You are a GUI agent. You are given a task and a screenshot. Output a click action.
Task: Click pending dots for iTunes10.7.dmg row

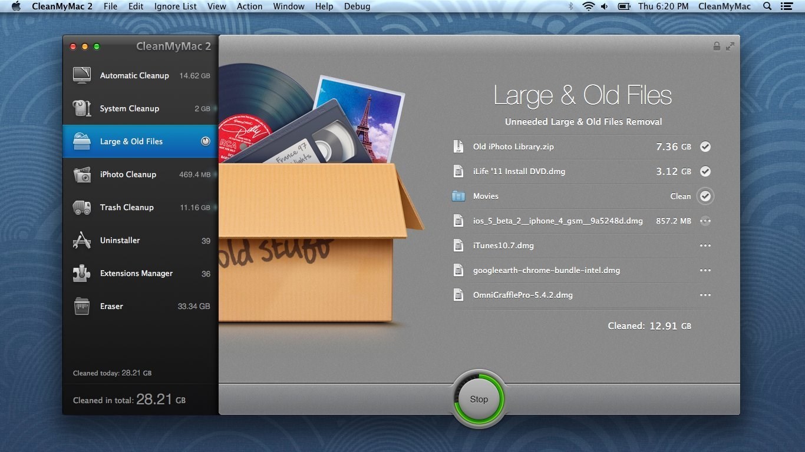pos(705,245)
